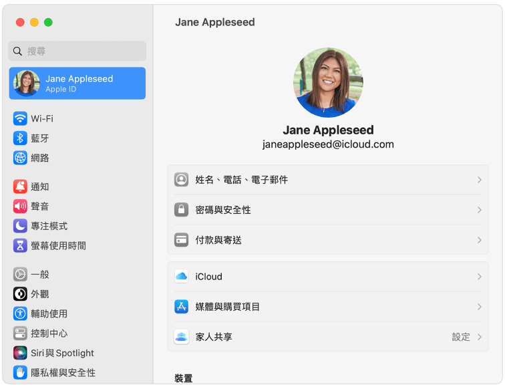Click the globe icon beside 網路
505x387 pixels.
20,158
